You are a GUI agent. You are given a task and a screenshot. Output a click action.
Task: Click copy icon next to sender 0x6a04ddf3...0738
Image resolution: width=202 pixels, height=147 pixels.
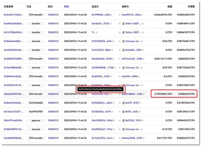113,59
